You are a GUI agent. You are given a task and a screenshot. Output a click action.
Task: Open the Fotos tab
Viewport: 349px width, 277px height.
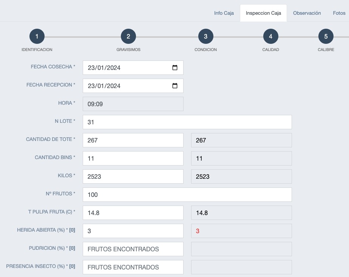pyautogui.click(x=339, y=13)
